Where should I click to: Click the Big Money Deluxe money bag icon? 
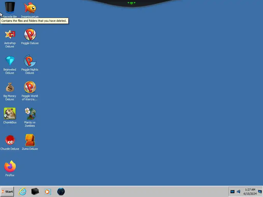click(10, 87)
